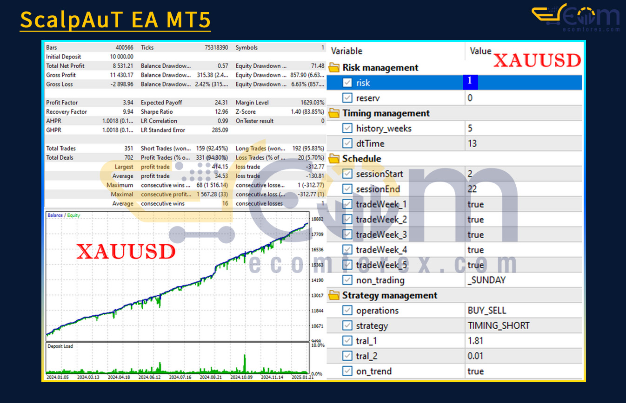
Task: Toggle the tradeWeek_1 checkbox
Action: pos(347,204)
